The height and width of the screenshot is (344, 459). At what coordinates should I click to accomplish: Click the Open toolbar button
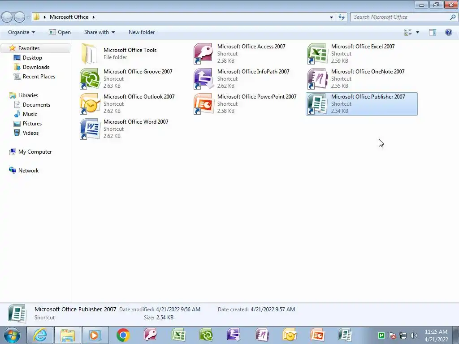pos(60,32)
